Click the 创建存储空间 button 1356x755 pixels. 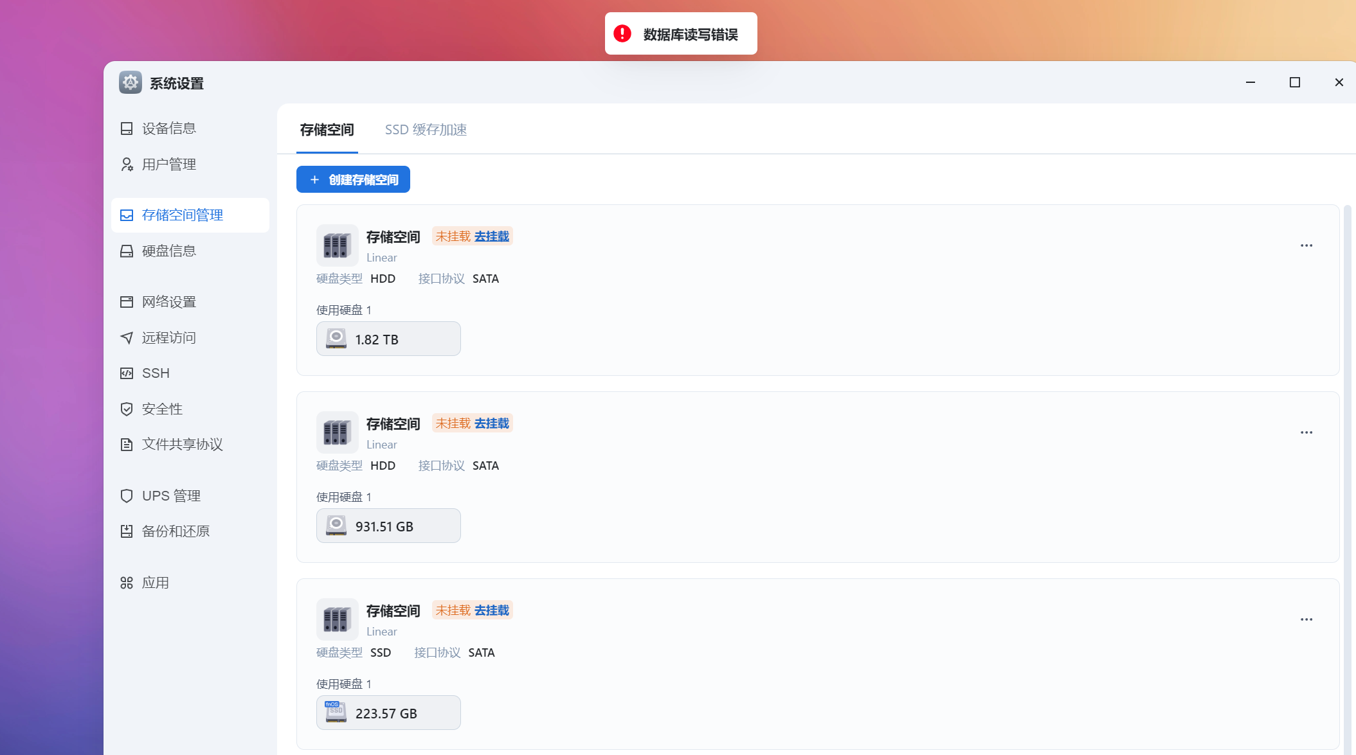tap(353, 179)
